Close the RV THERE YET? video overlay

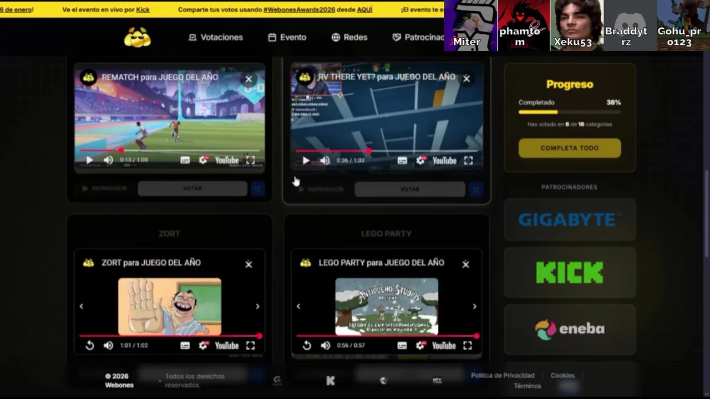(466, 79)
